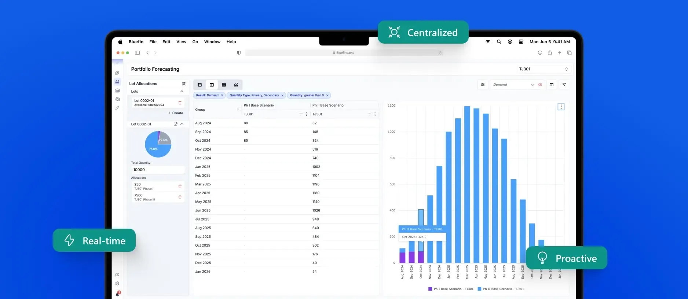The width and height of the screenshot is (688, 299).
Task: Open the settings gear in the sidebar
Action: click(117, 284)
